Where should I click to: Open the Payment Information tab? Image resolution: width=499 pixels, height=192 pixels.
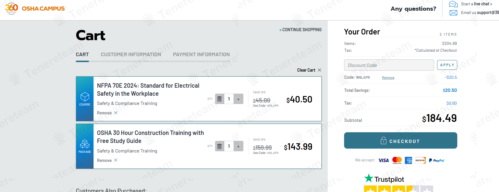pyautogui.click(x=201, y=54)
